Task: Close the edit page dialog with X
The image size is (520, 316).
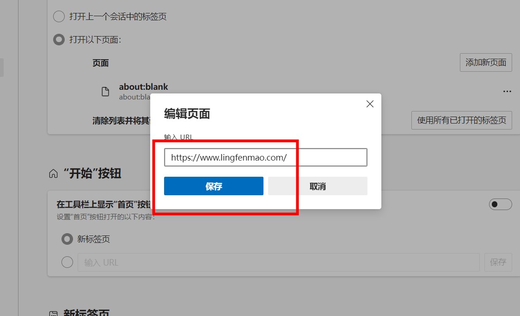Action: click(370, 104)
